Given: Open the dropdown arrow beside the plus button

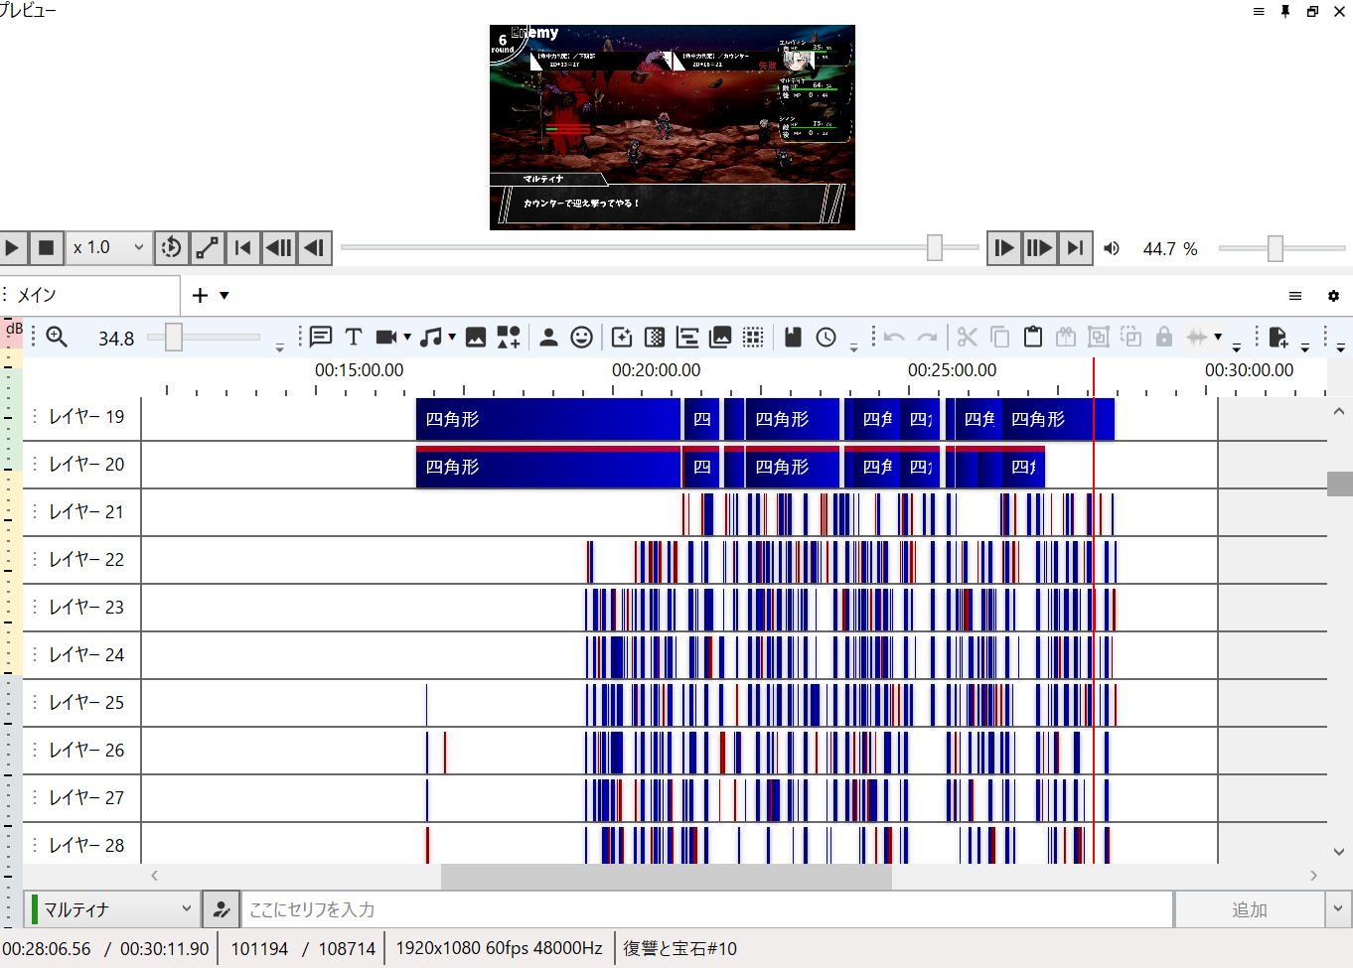Looking at the screenshot, I should tap(225, 295).
